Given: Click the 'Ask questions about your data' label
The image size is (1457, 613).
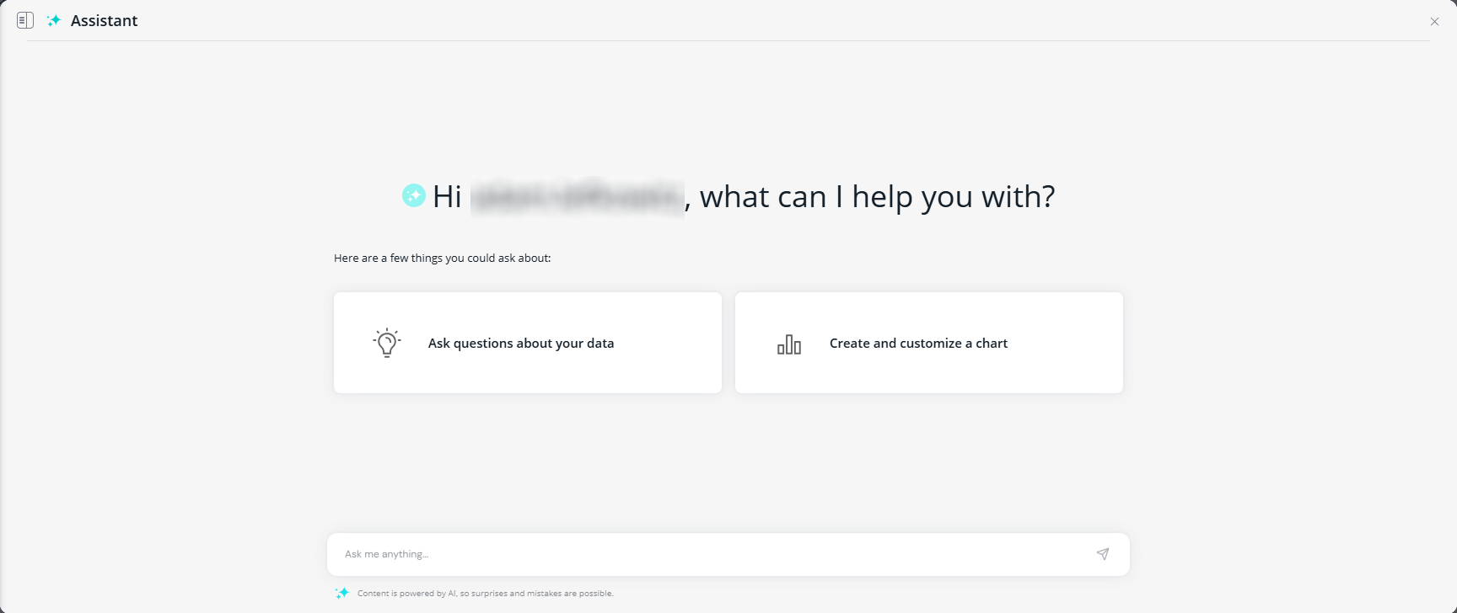Looking at the screenshot, I should [x=521, y=344].
